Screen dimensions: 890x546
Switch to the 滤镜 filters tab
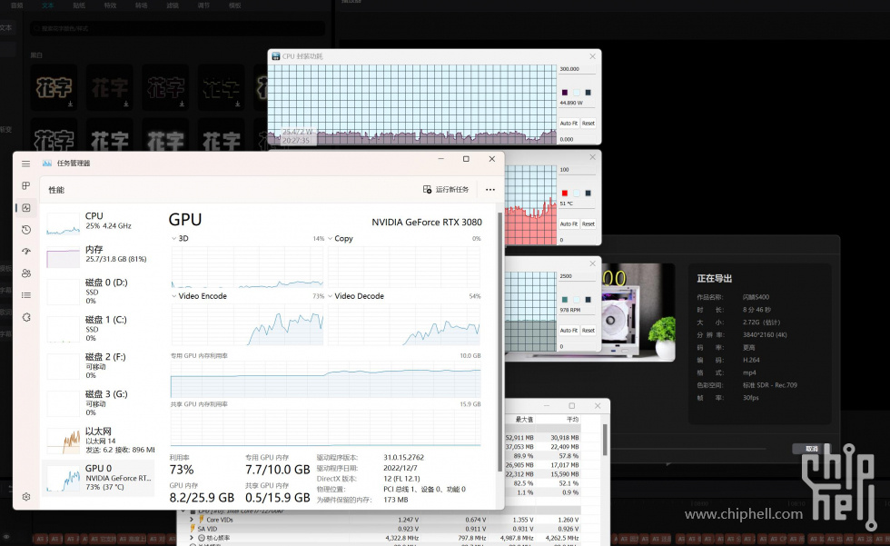click(173, 5)
